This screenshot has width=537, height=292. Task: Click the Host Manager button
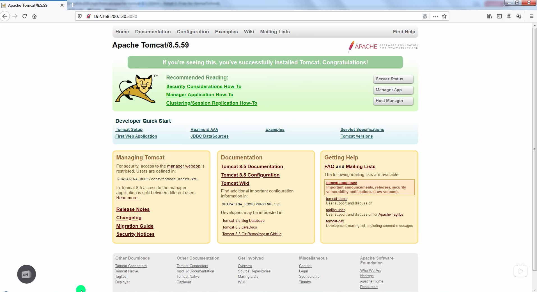coord(393,101)
